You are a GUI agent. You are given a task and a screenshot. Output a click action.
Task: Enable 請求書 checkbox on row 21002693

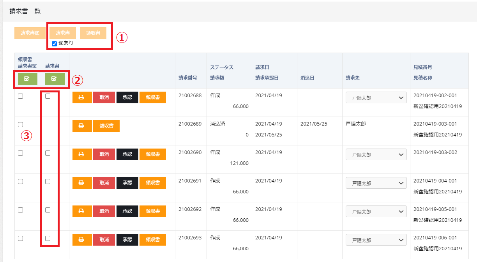48,239
